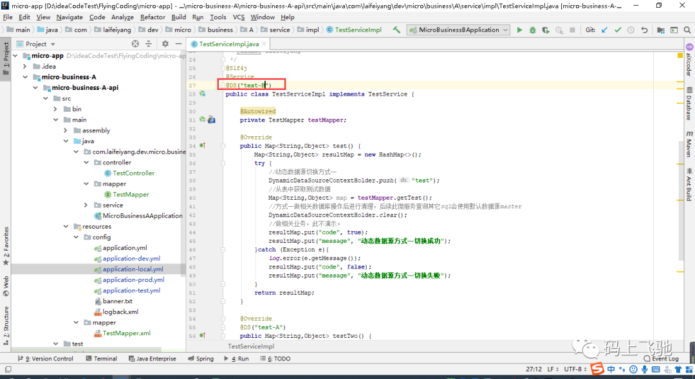Hide the Project tool window
Image resolution: width=695 pixels, height=379 pixels.
178,44
